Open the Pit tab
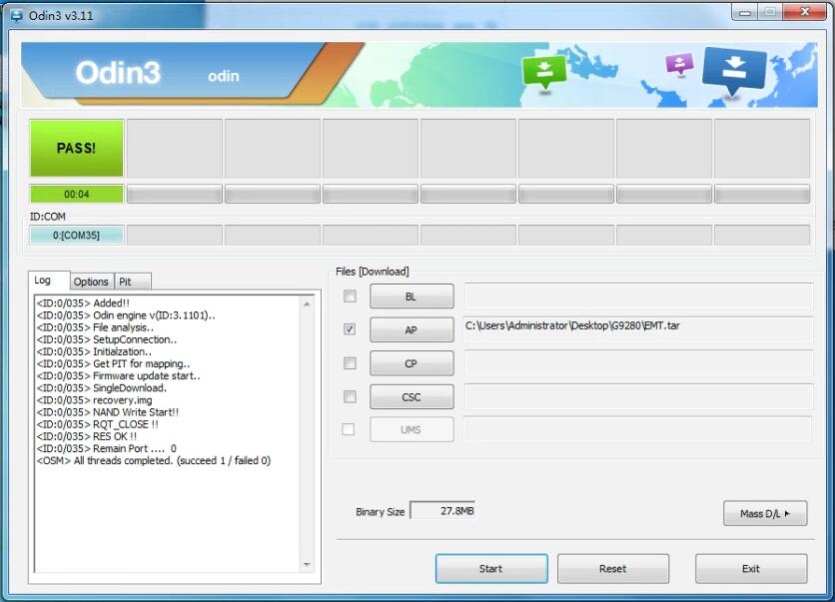 133,282
